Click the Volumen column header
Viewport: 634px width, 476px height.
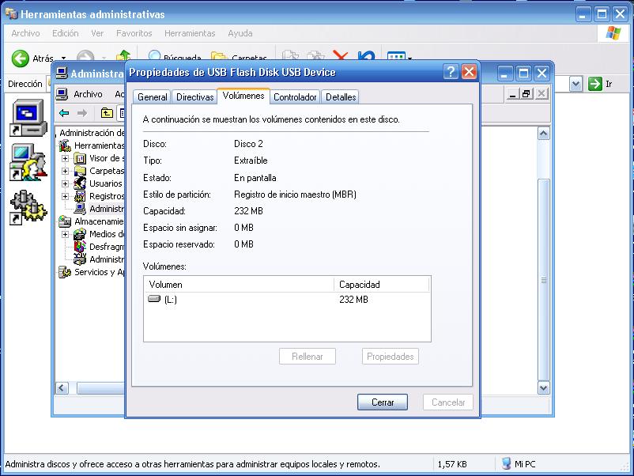pyautogui.click(x=239, y=285)
